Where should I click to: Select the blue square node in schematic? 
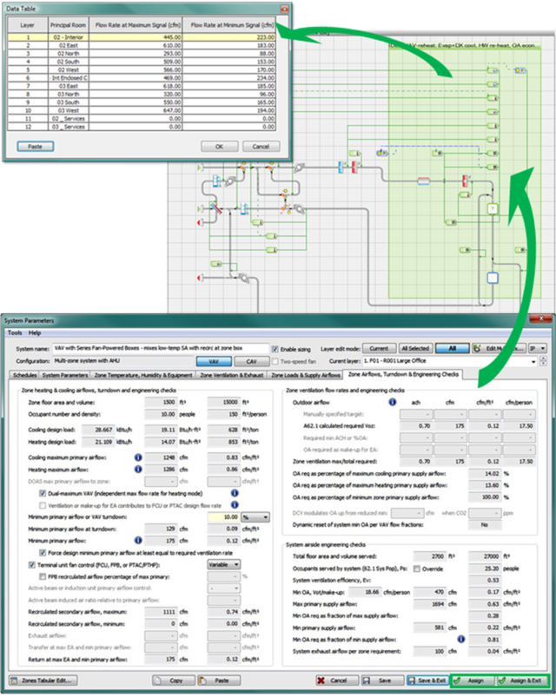pos(492,278)
